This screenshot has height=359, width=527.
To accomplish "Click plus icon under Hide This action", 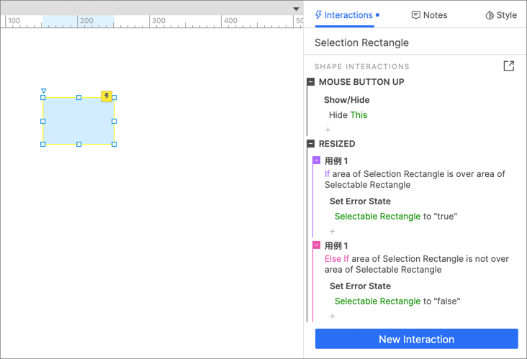I will tap(328, 130).
